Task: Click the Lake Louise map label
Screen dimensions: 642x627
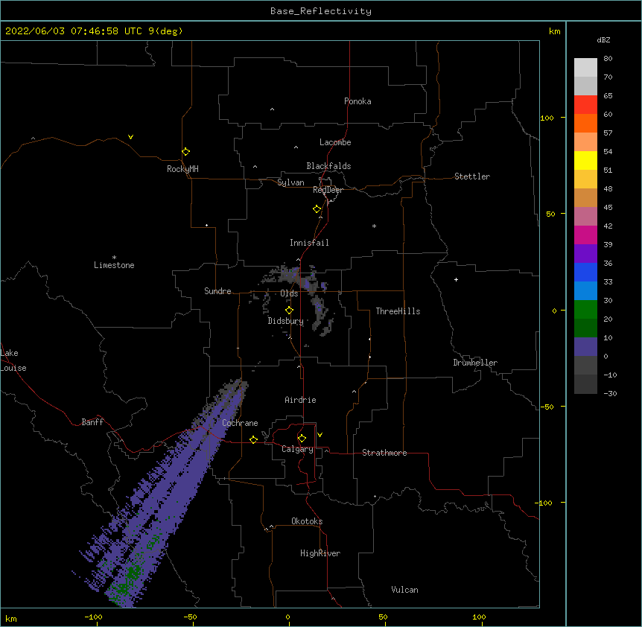Action: coord(13,360)
